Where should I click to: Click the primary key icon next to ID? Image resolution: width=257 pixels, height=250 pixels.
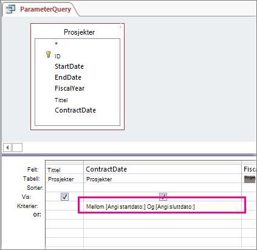point(48,55)
